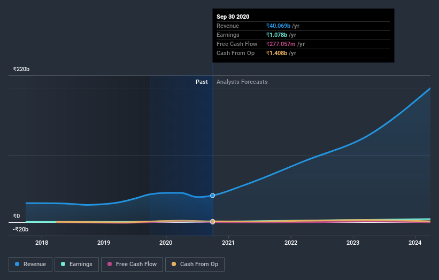Toggle the Free Cash Flow legend series
The image size is (439, 280).
[x=132, y=265]
